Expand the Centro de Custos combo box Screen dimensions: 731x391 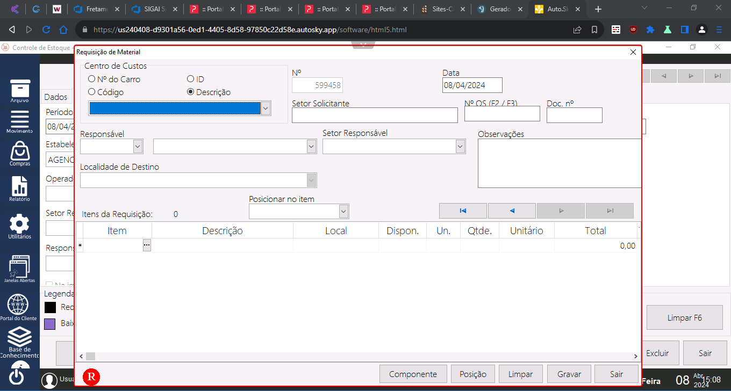pos(266,108)
